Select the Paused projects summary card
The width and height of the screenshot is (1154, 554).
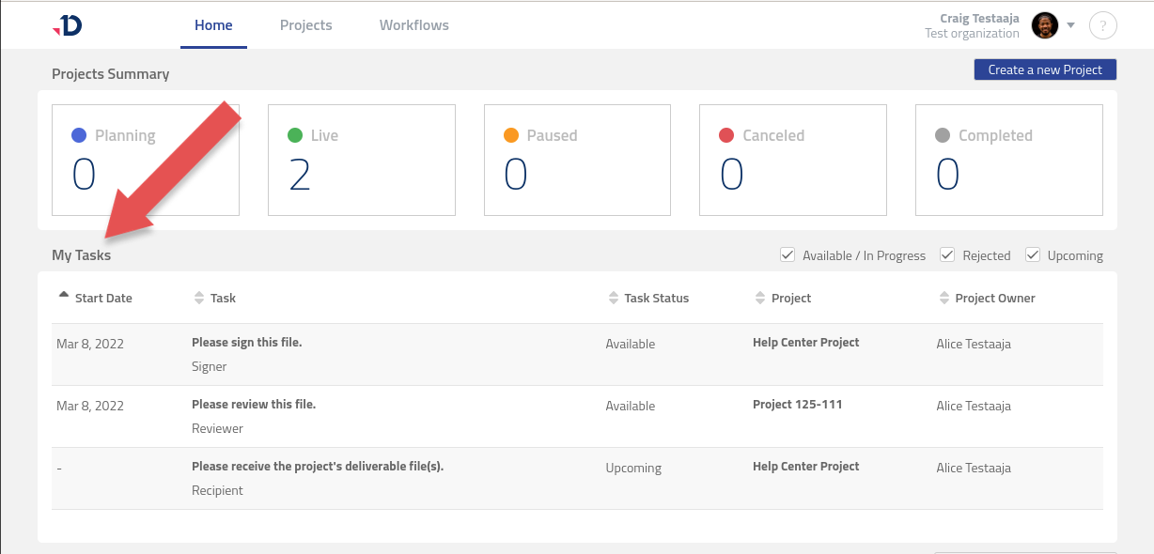577,160
